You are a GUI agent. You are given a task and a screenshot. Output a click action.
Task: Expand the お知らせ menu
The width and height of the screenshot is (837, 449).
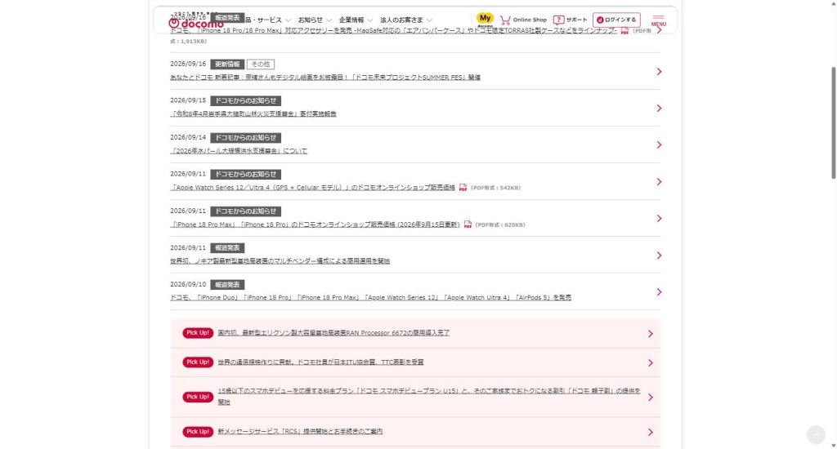click(x=315, y=20)
